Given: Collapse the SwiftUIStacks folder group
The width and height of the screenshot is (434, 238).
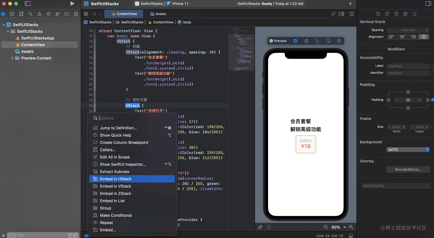Looking at the screenshot, I should pos(8,31).
